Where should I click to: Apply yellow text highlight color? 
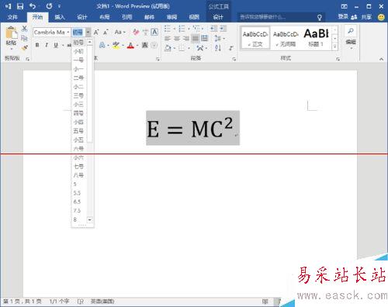click(x=116, y=46)
